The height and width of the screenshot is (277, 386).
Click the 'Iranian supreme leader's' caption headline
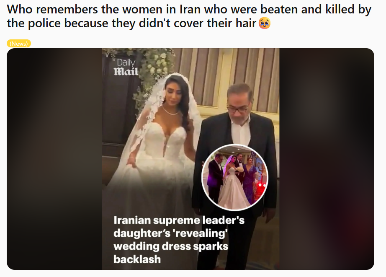pyautogui.click(x=179, y=220)
